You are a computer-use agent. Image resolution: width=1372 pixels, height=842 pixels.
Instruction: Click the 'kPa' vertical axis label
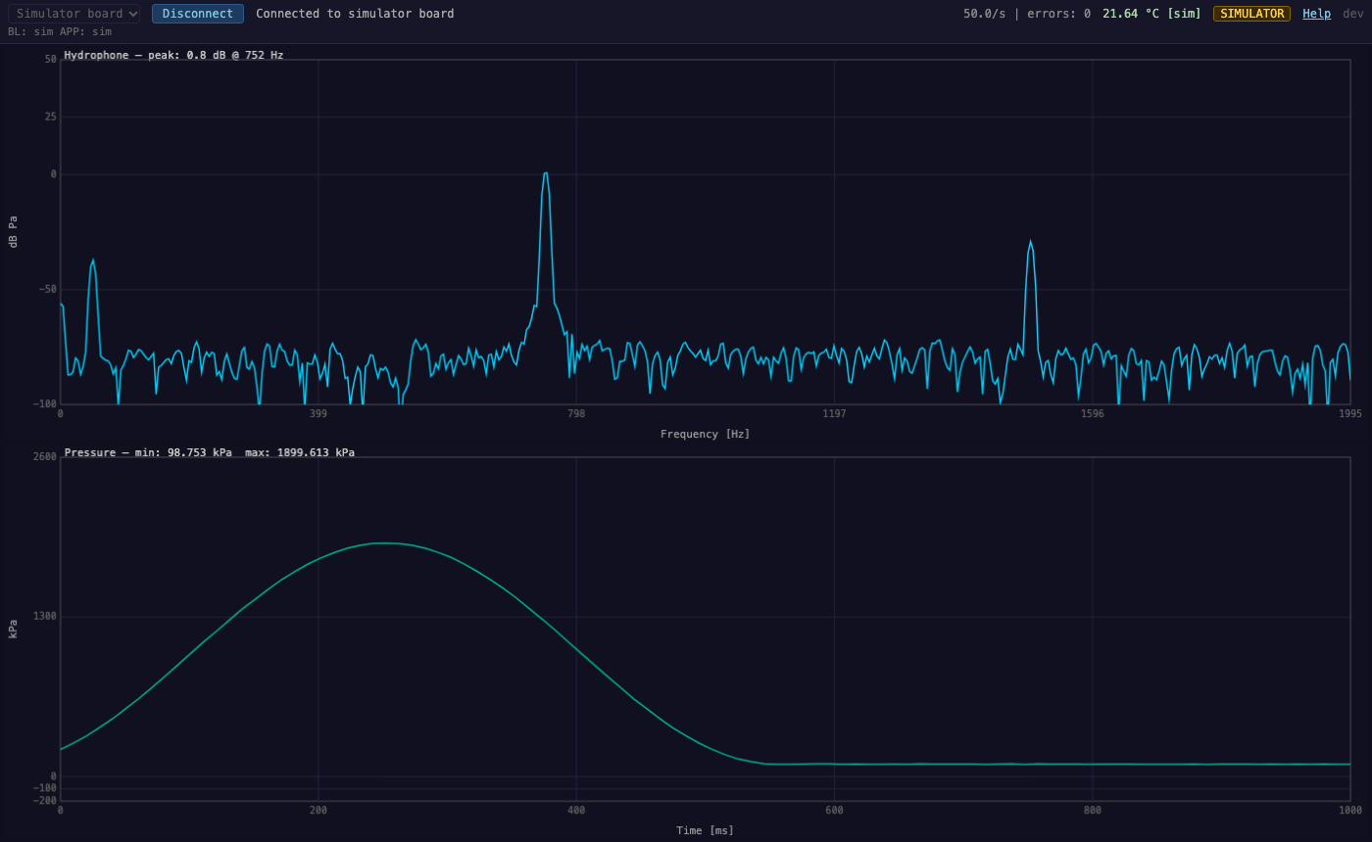[x=14, y=629]
